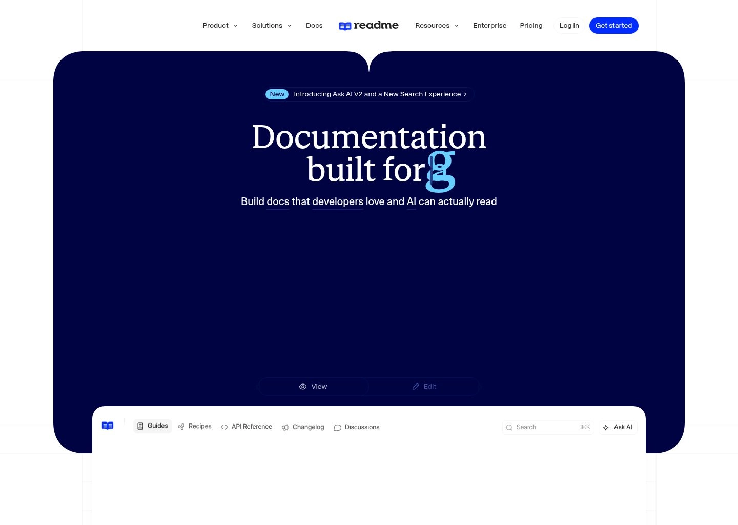This screenshot has height=525, width=738.
Task: Click the Guides page icon
Action: (140, 426)
